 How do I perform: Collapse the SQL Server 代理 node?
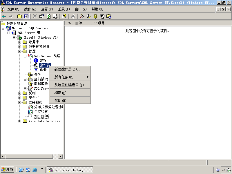(25, 56)
